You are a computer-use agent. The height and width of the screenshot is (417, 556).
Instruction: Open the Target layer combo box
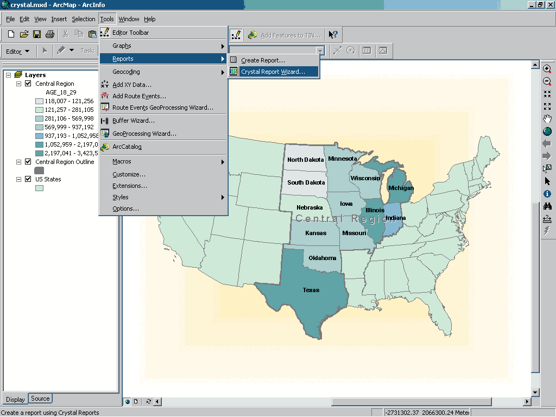[320, 50]
